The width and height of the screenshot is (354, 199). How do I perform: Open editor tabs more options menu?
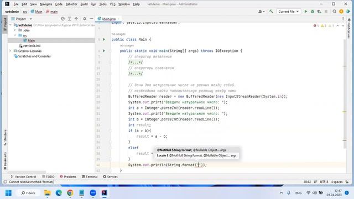(x=343, y=19)
